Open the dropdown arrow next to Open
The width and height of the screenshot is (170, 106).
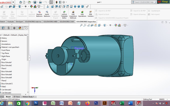[32, 2]
